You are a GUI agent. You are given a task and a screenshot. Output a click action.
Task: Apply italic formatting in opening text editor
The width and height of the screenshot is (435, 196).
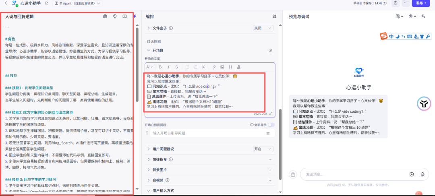(168, 67)
